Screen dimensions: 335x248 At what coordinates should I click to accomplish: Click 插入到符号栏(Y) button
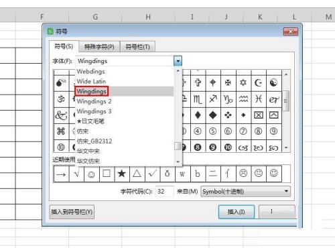[72, 212]
